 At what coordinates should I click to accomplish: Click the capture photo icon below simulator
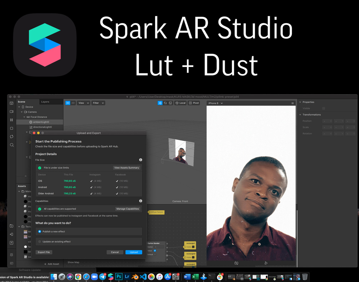coord(236,263)
